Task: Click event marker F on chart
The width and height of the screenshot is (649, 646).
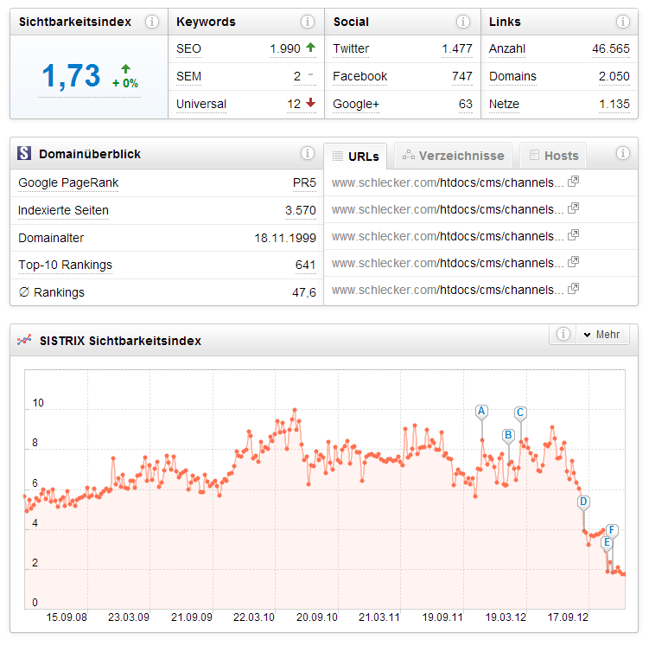Action: [x=612, y=529]
